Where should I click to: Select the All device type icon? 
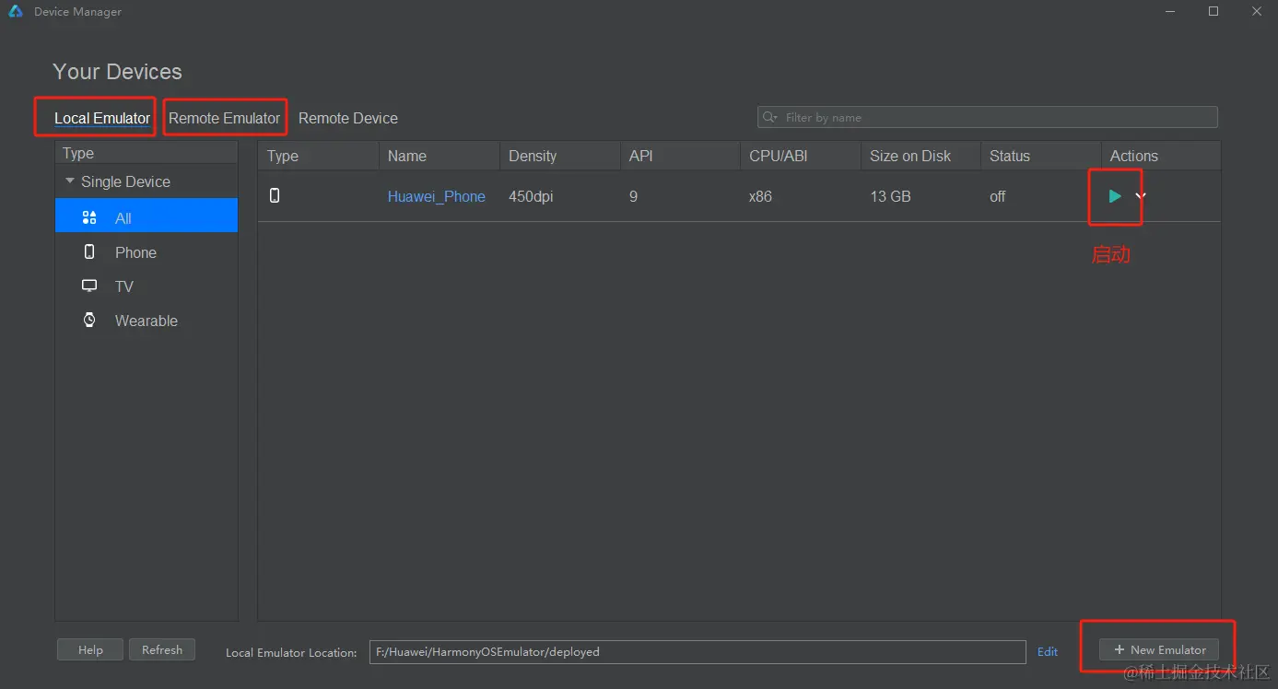tap(89, 218)
